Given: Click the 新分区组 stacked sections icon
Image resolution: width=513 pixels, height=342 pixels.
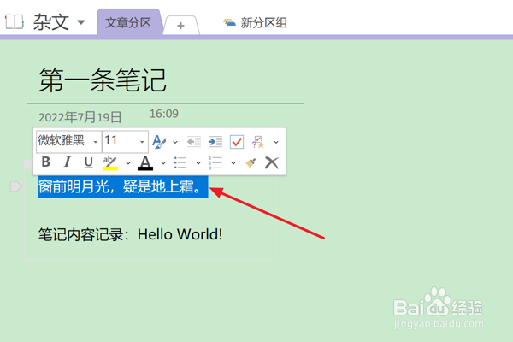Looking at the screenshot, I should click(x=230, y=22).
